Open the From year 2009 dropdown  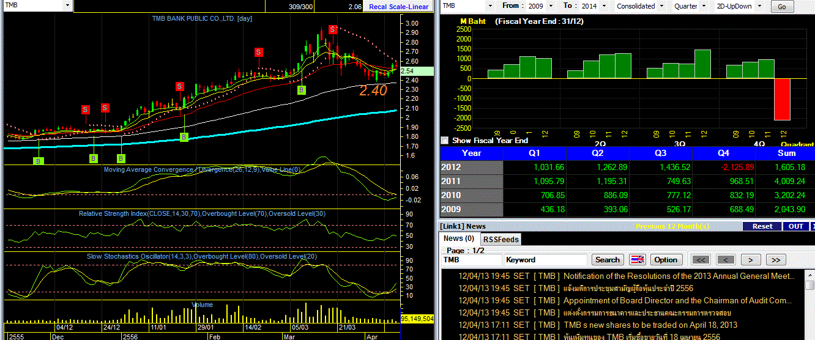[551, 6]
